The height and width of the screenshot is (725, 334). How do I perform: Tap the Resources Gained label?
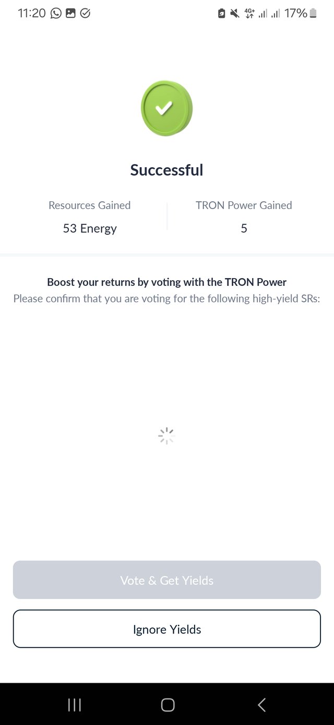pyautogui.click(x=90, y=205)
